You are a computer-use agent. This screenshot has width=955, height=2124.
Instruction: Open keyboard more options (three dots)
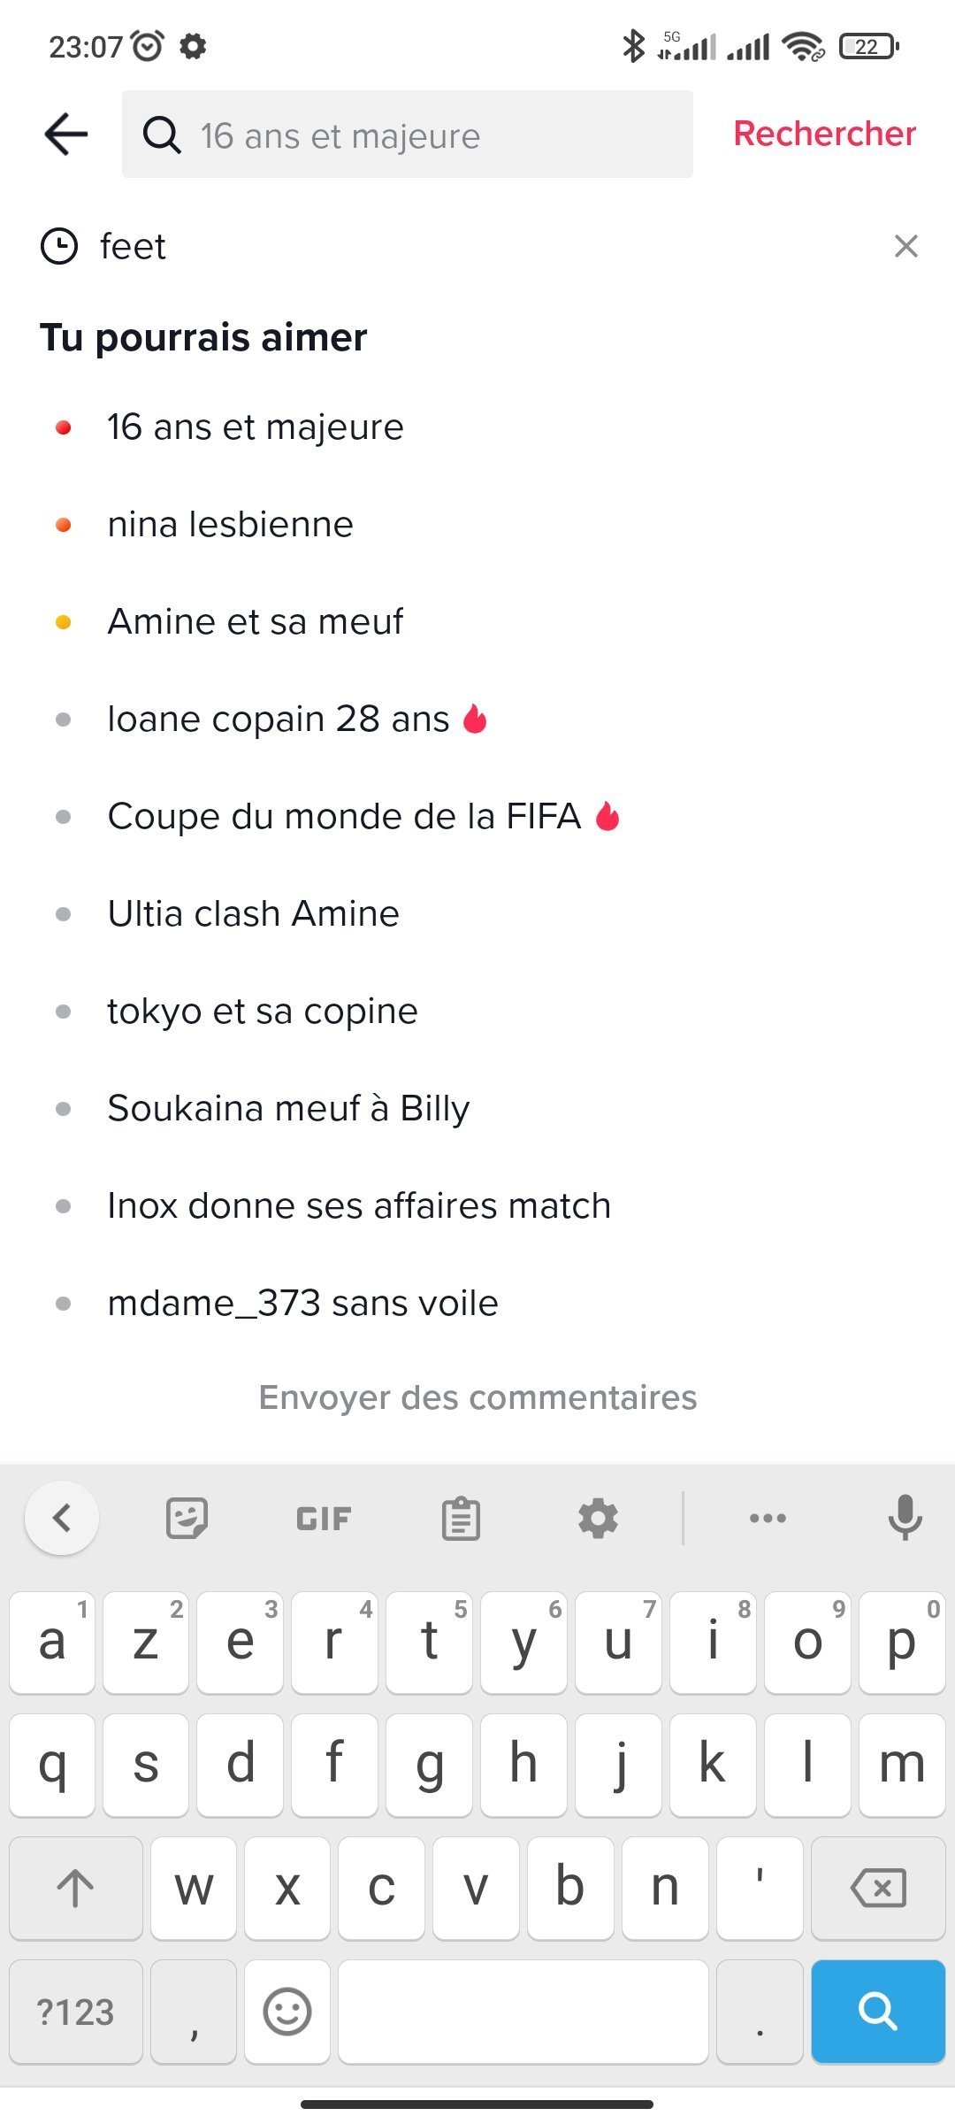(x=767, y=1519)
